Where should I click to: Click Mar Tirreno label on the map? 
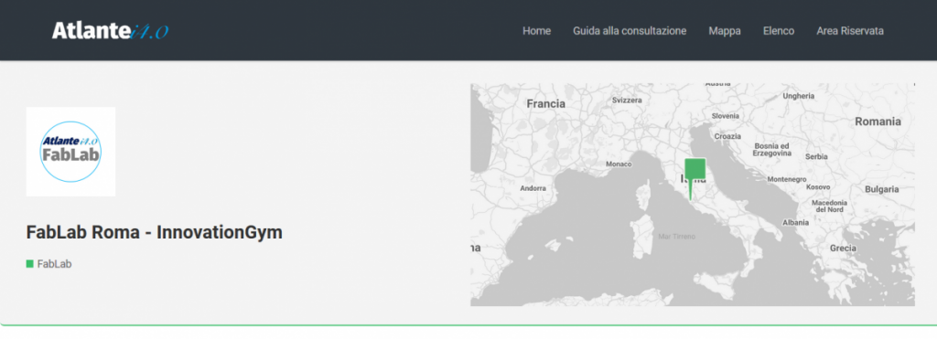point(676,237)
